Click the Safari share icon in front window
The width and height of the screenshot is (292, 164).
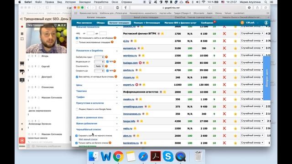click(257, 8)
